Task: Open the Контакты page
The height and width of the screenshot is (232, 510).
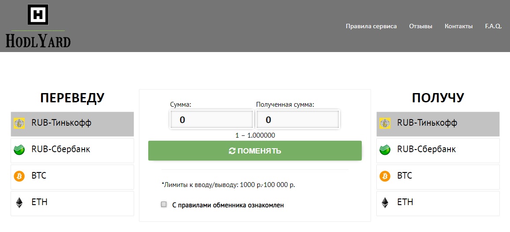Action: [x=458, y=26]
